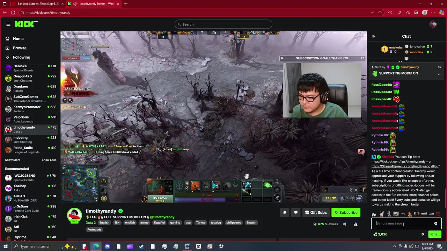Open XoChop recommended channel
Image resolution: width=447 pixels, height=251 pixels.
(31, 188)
